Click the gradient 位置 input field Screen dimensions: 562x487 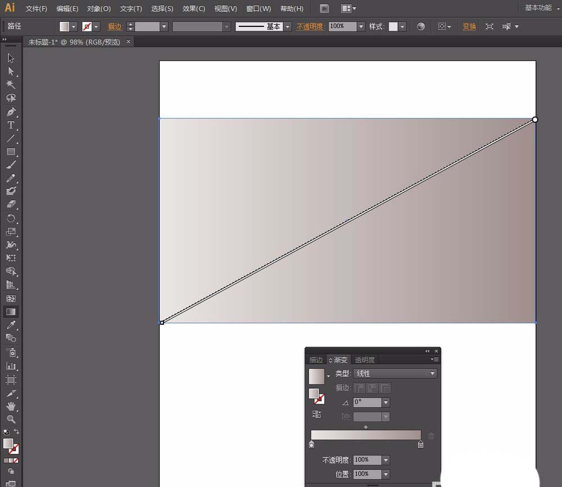[368, 474]
